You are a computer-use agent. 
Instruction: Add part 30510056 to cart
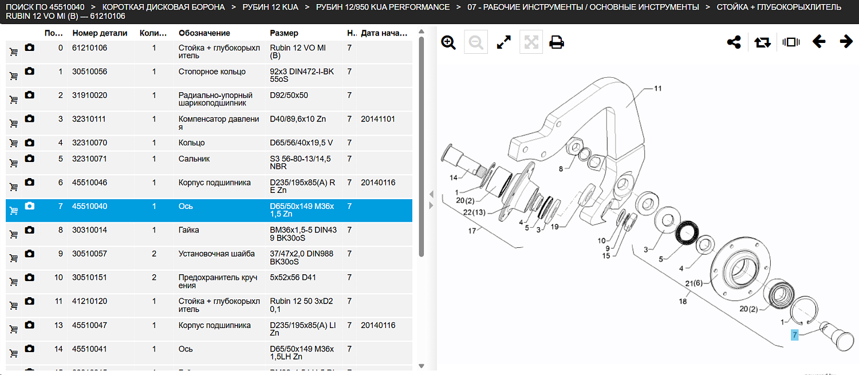(x=13, y=76)
